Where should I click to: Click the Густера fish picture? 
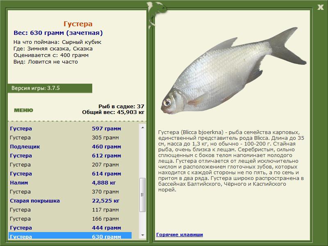(233, 71)
